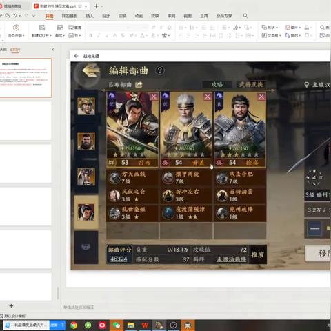
Task: Switch to the 插入 ribbon tab
Action: (x=90, y=16)
